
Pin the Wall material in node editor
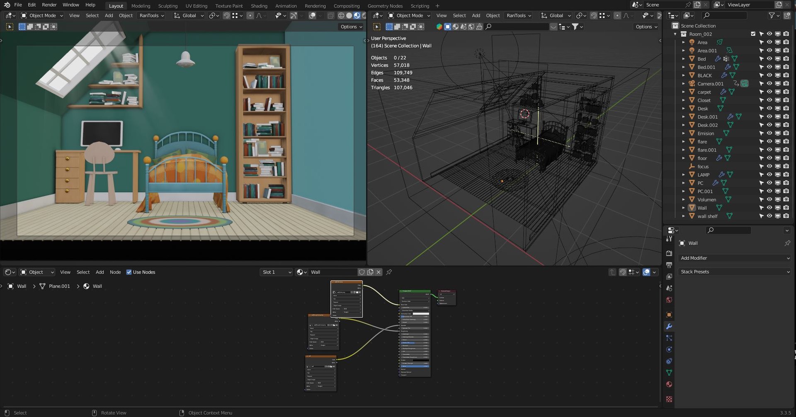[x=389, y=272]
